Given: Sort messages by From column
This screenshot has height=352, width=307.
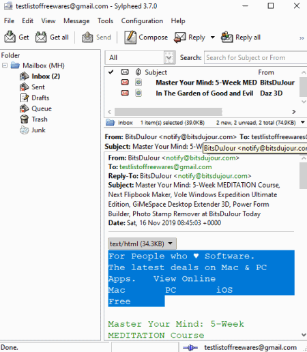Looking at the screenshot, I should (x=266, y=72).
